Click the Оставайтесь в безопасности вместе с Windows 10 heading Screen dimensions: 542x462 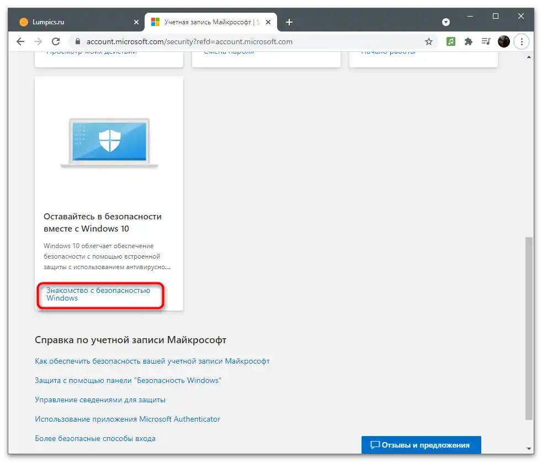[103, 223]
